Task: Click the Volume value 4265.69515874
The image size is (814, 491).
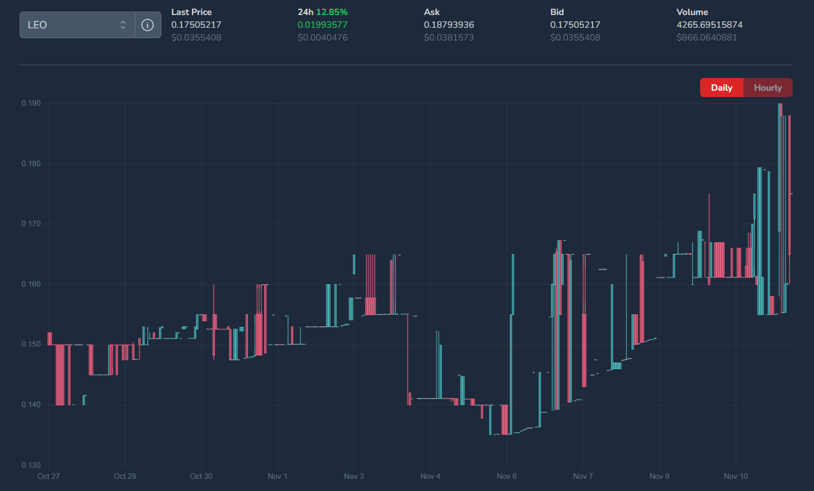Action: [709, 25]
